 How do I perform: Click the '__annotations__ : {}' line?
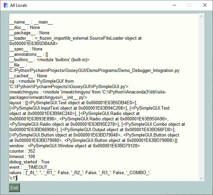[x=29, y=54]
